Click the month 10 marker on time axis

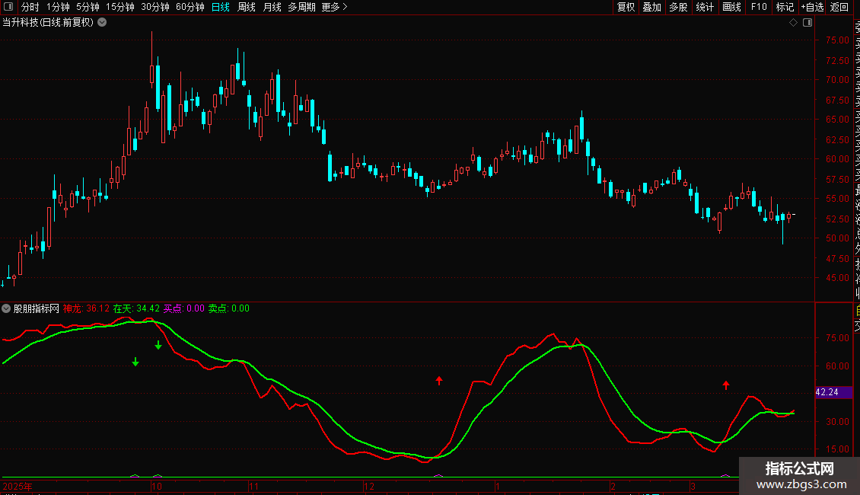coord(157,486)
